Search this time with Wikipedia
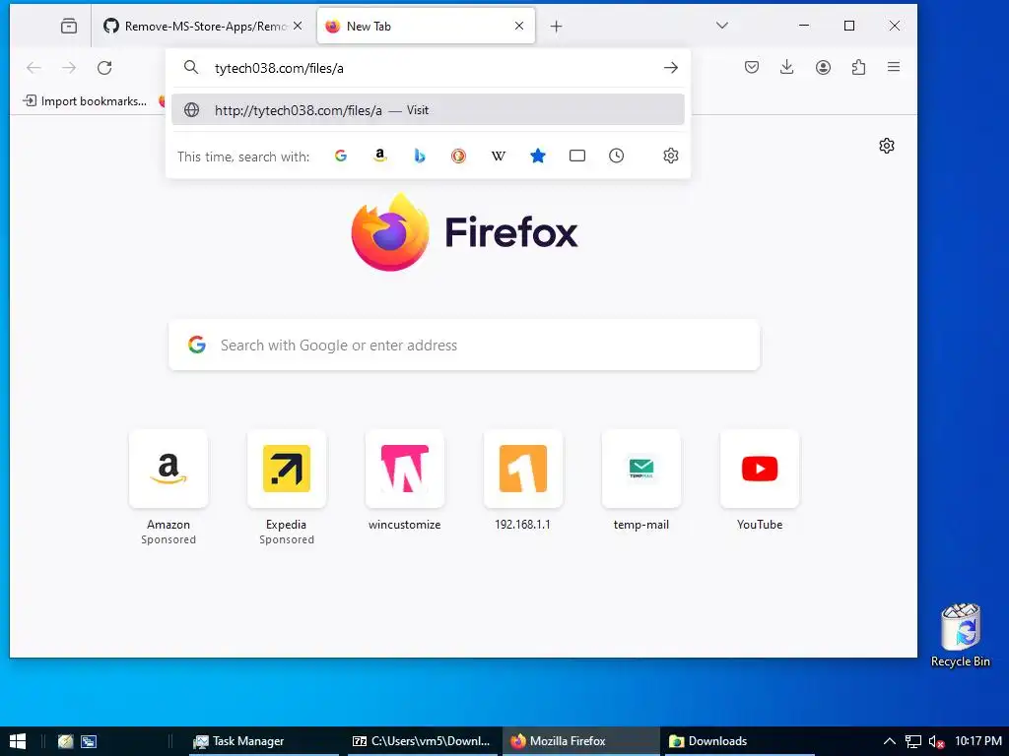This screenshot has width=1009, height=756. pyautogui.click(x=498, y=156)
